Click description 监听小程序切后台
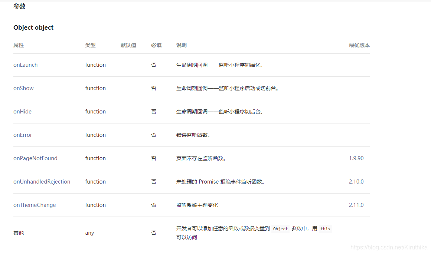 click(x=241, y=112)
